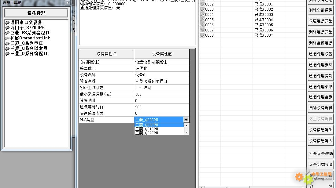Viewport: 336px width, 188px height.
Task: Choose 三菱_Q01CPU from the PLC type list
Action: click(x=159, y=129)
